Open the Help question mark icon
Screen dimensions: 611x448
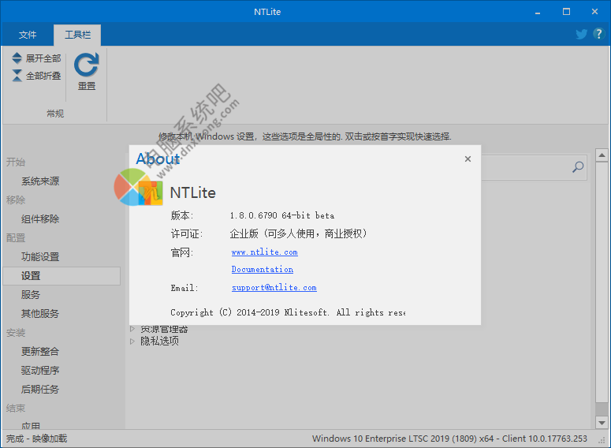coord(598,34)
